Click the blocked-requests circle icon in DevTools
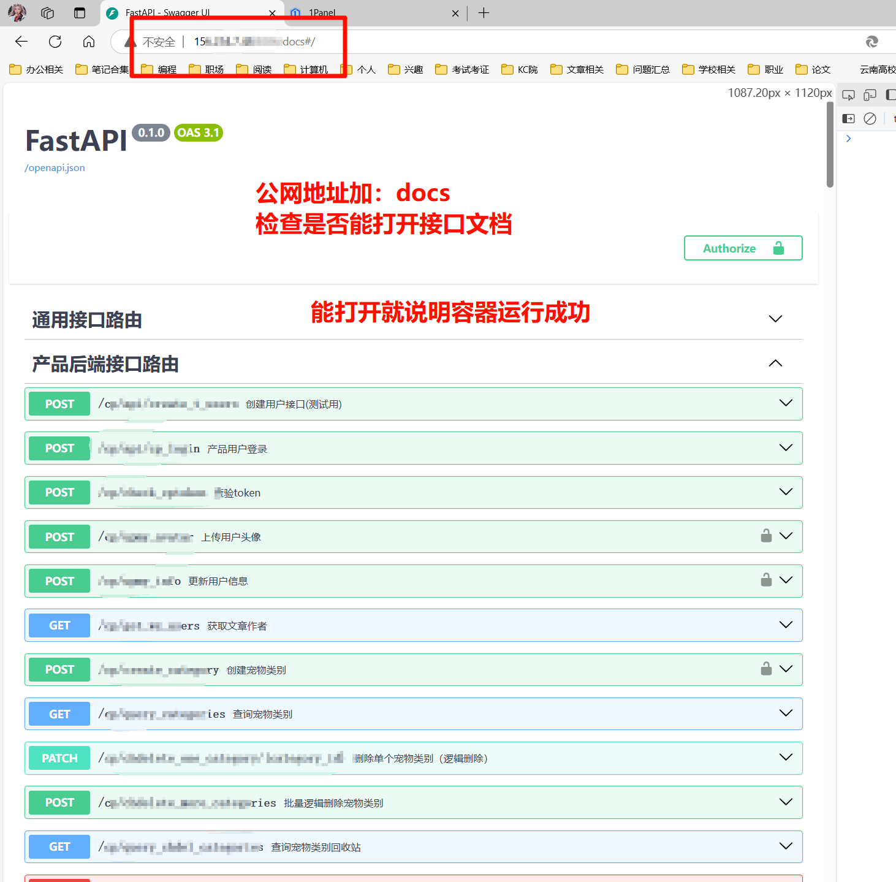 pos(870,118)
